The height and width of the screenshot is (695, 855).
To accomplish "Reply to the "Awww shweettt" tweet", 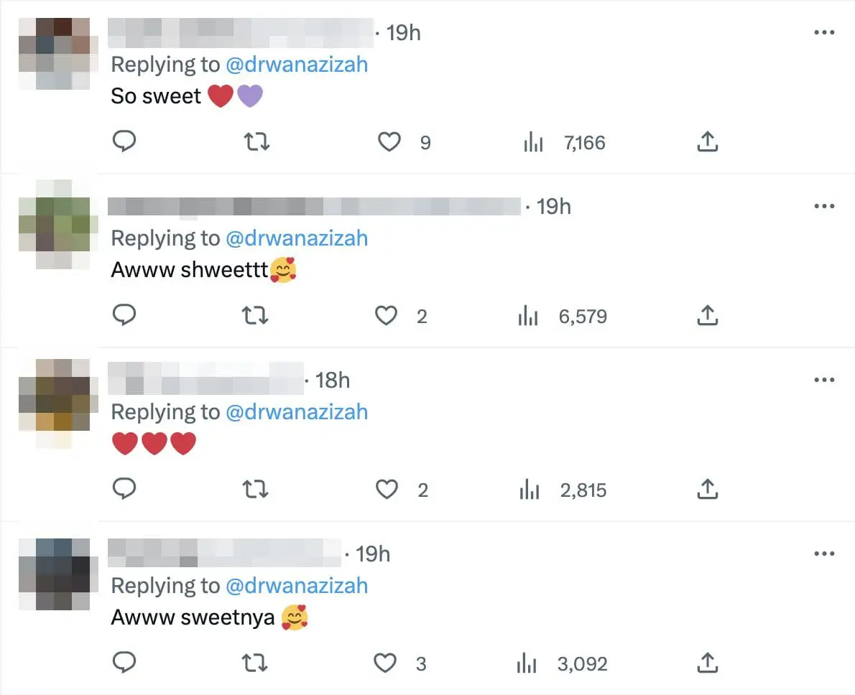I will tap(125, 316).
